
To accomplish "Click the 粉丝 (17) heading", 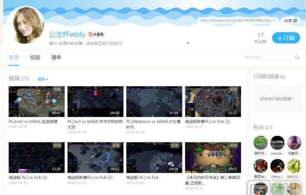I will (x=263, y=127).
